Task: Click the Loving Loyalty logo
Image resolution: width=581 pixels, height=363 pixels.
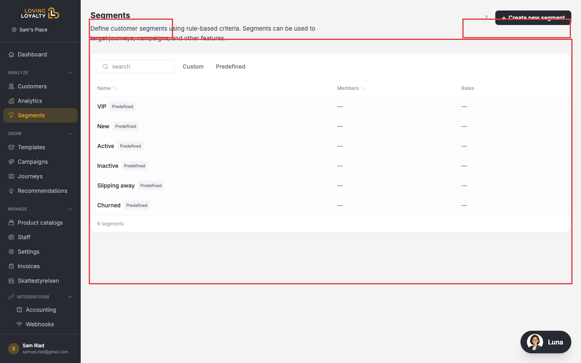Action: pyautogui.click(x=40, y=13)
